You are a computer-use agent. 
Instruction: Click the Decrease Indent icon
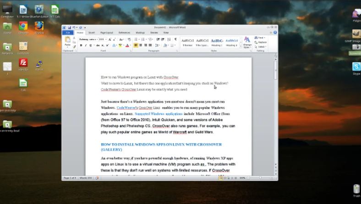(158, 39)
